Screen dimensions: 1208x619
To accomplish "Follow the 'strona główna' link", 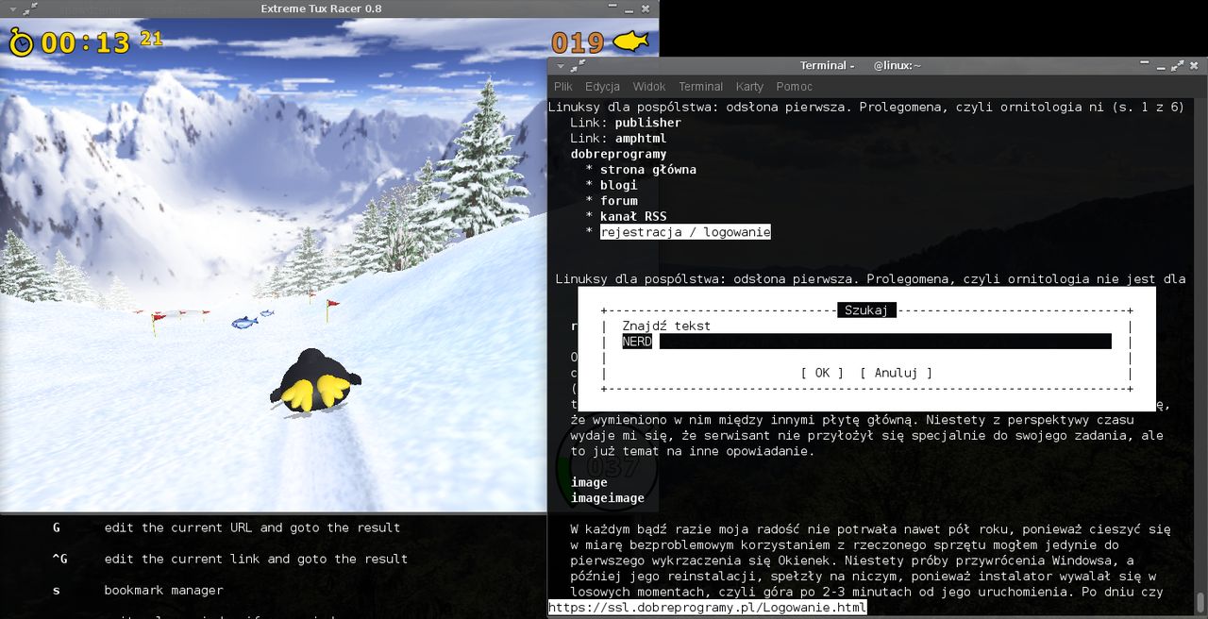I will 647,170.
